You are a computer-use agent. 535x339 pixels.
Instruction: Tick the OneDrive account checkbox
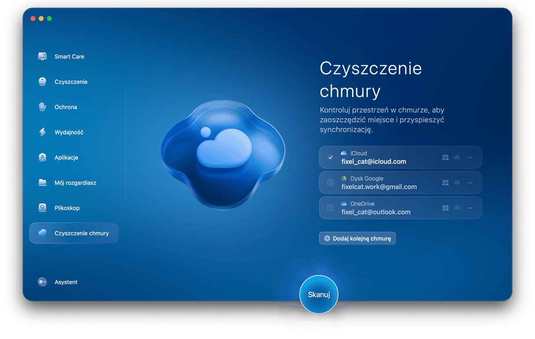(330, 208)
